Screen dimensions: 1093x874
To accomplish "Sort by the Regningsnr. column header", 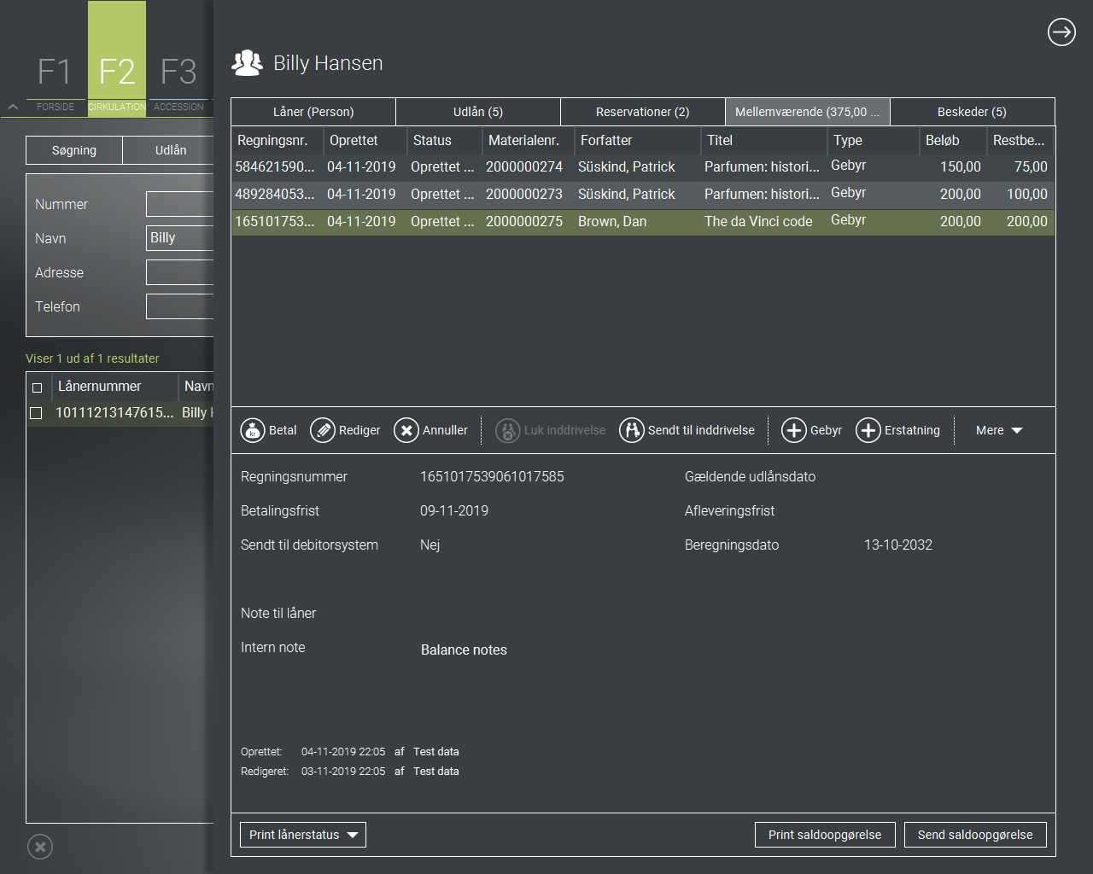I will coord(277,140).
